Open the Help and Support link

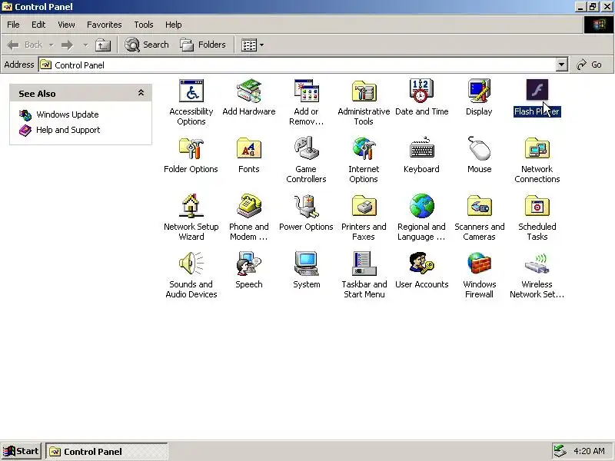click(68, 130)
